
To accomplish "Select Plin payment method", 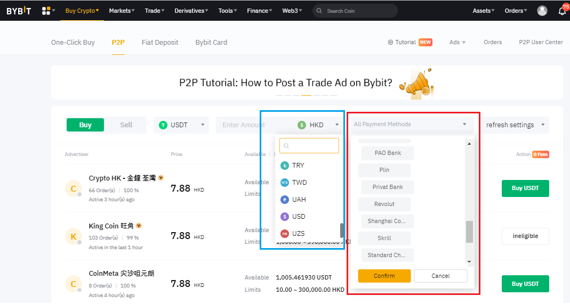I will 384,170.
